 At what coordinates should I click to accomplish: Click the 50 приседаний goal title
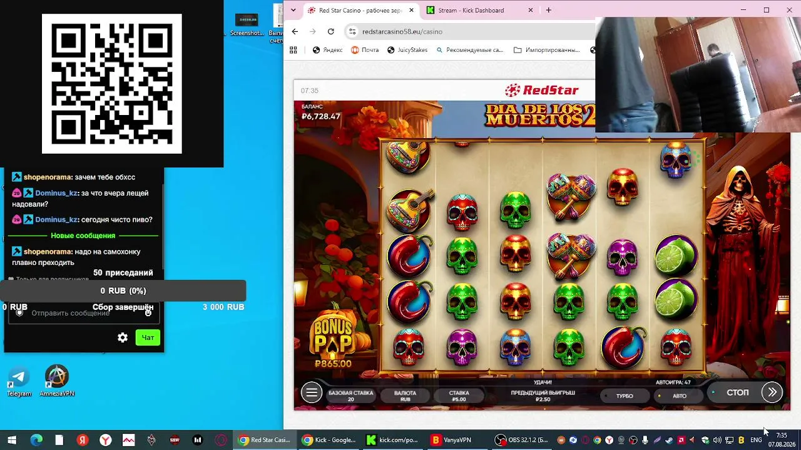[x=123, y=272]
